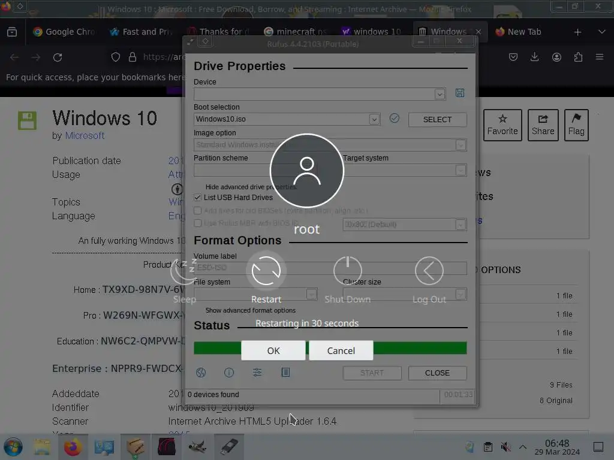The width and height of the screenshot is (614, 460).
Task: Switch to the Thanks for downloading tab
Action: pos(218,32)
